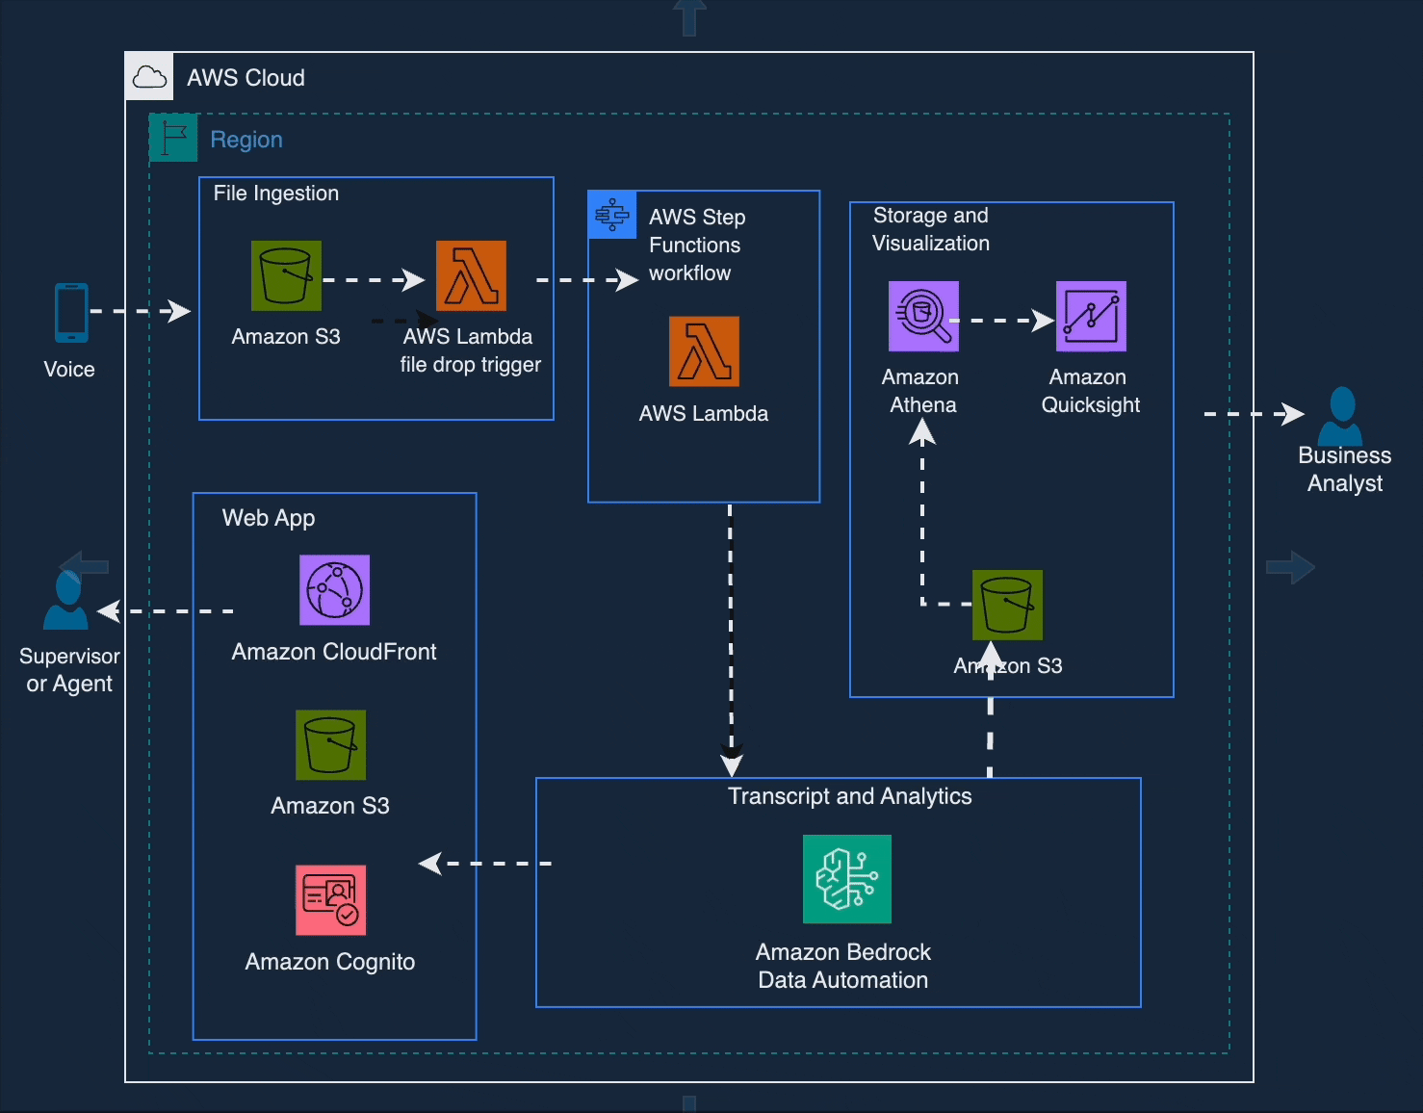
Task: Select the Business Analyst user icon
Action: coord(1341,415)
